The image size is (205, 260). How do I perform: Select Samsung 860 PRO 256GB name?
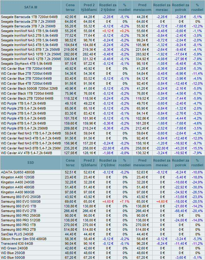21,215
